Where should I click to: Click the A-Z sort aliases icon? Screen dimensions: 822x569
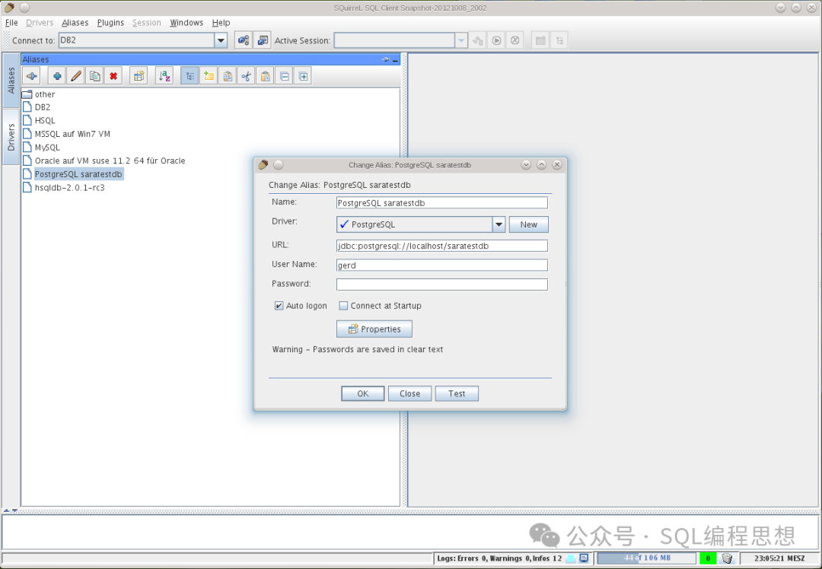click(x=164, y=76)
